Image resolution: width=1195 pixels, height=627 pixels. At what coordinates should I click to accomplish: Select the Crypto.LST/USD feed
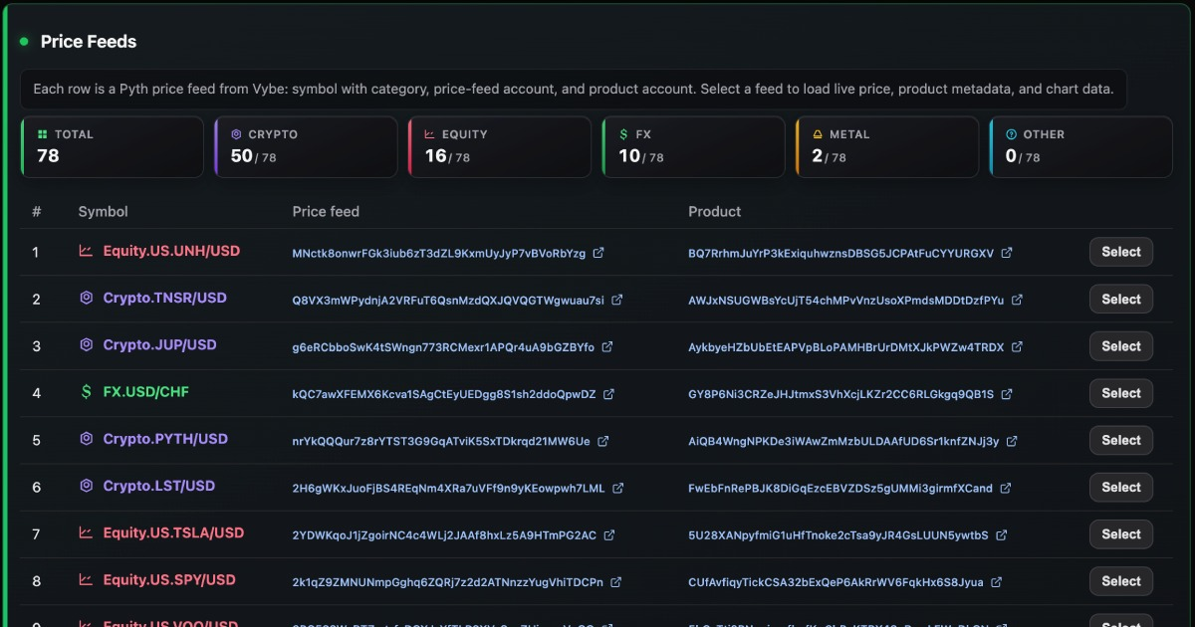pos(1121,487)
